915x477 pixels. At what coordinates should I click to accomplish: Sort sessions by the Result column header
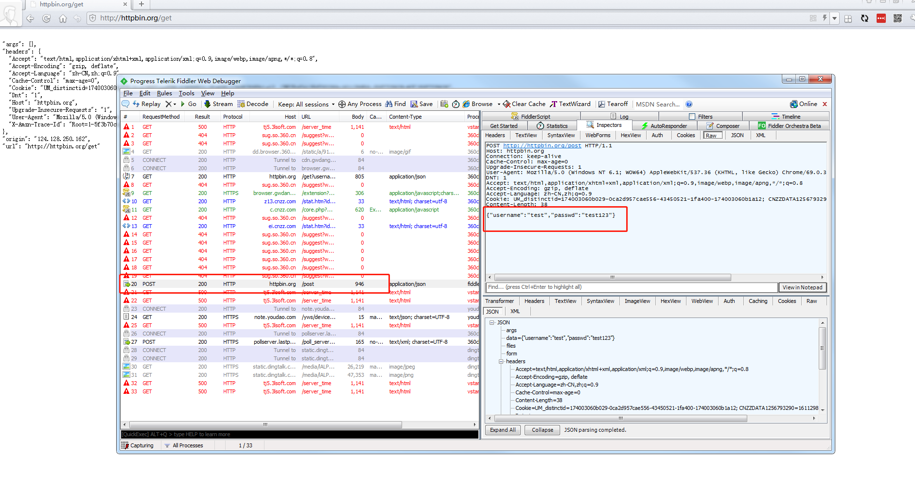coord(202,117)
